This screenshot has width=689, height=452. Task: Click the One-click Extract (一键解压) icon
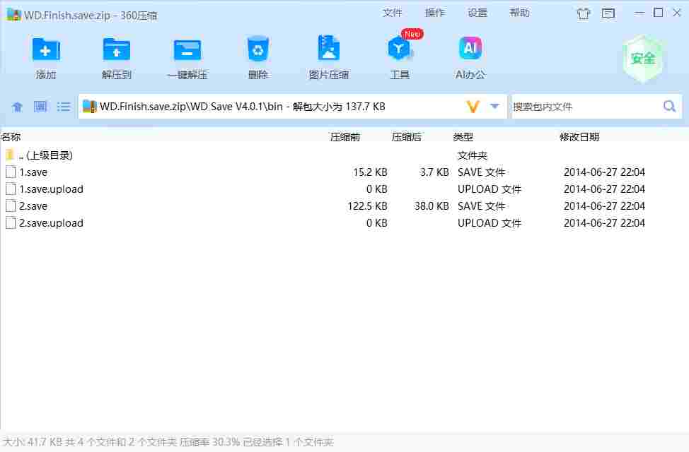coord(187,49)
